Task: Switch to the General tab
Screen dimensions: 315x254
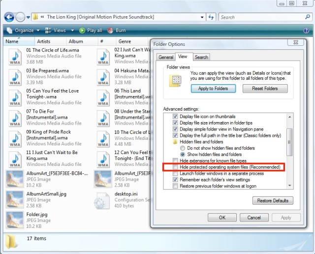Action: click(x=166, y=57)
